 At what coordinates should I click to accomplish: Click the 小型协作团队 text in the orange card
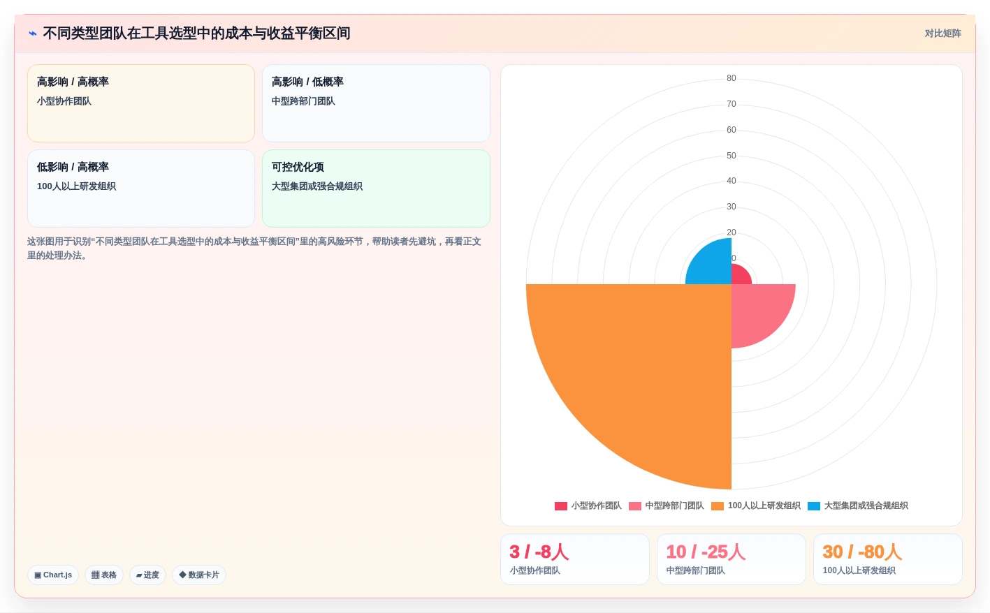[x=64, y=101]
